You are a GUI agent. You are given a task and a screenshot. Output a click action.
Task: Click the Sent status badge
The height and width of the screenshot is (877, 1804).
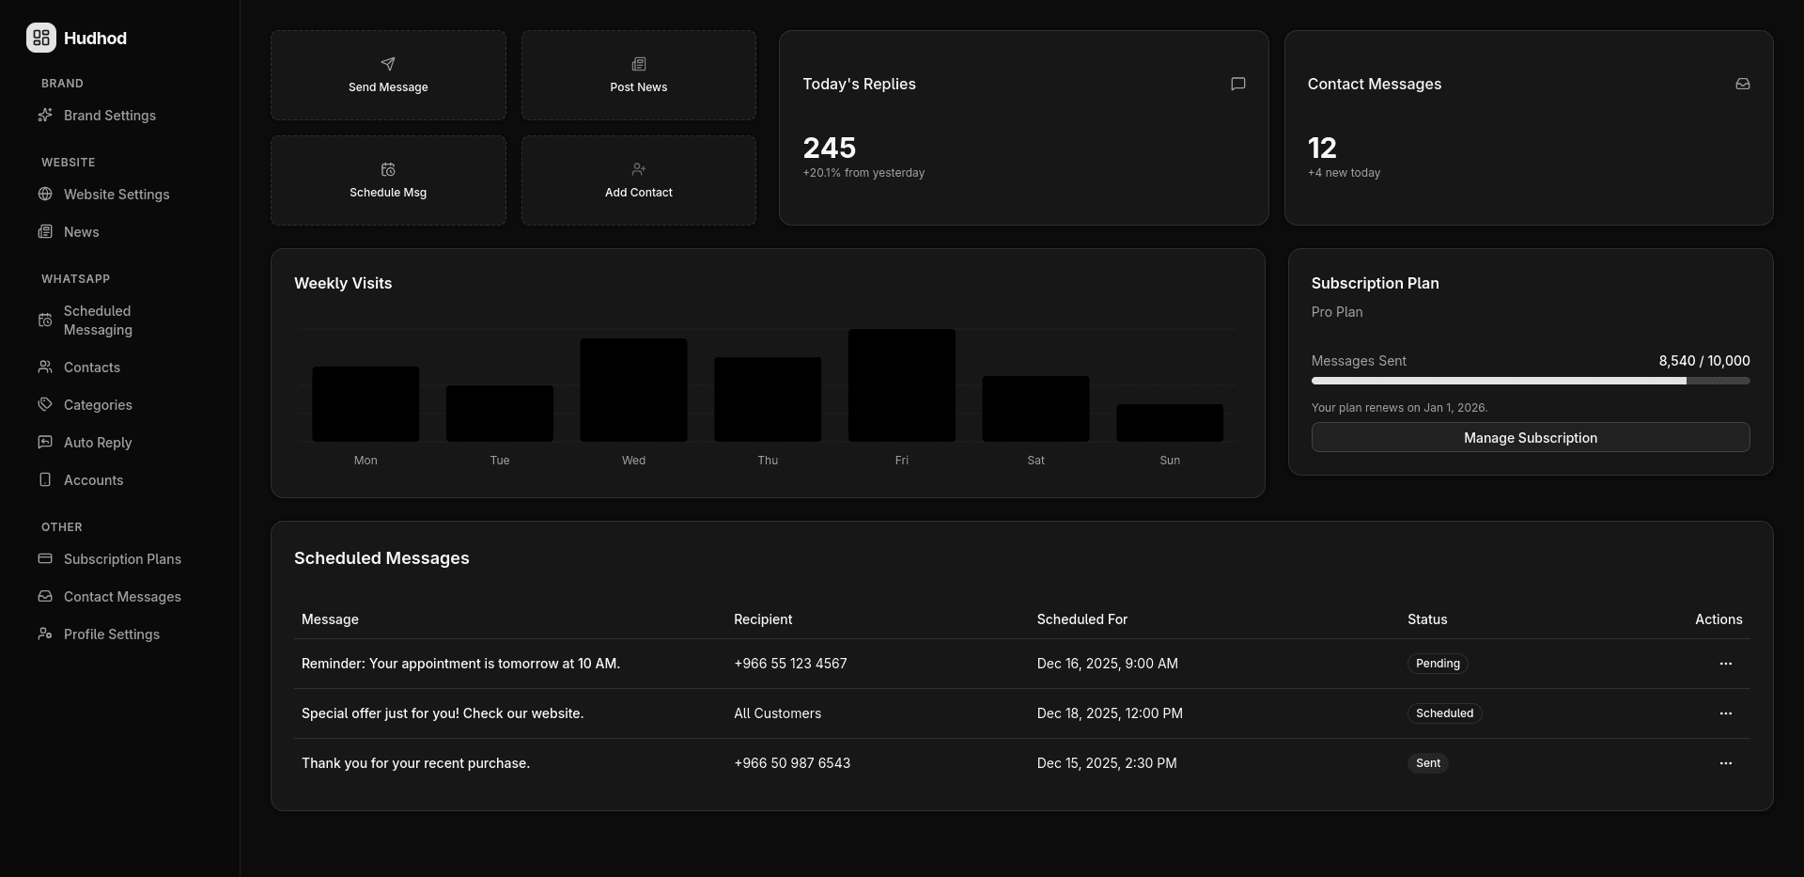(x=1427, y=762)
